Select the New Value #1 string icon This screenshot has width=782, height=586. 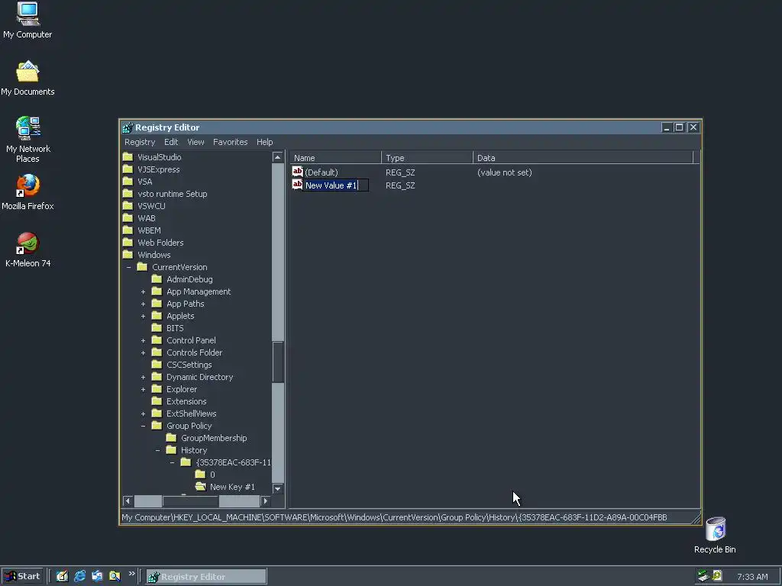(x=297, y=185)
